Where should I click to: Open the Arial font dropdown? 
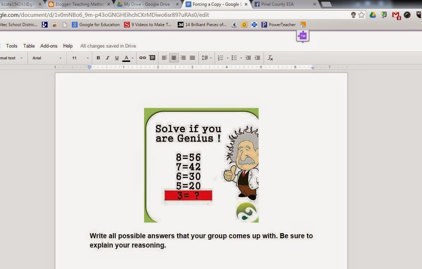pos(46,58)
